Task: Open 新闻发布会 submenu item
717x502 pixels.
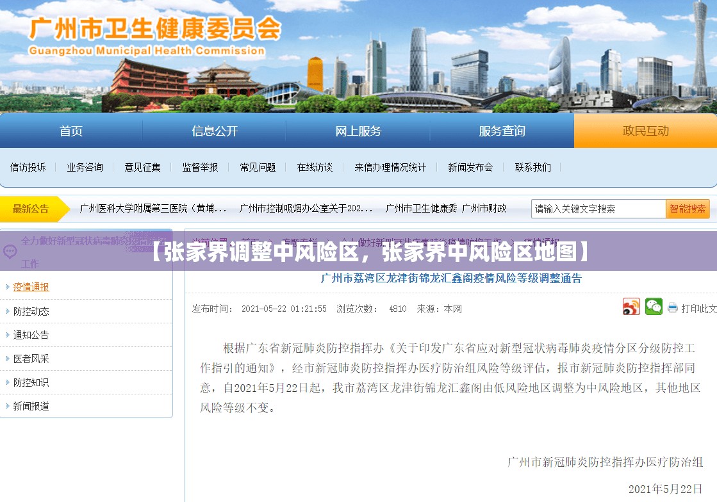Action: [x=470, y=167]
